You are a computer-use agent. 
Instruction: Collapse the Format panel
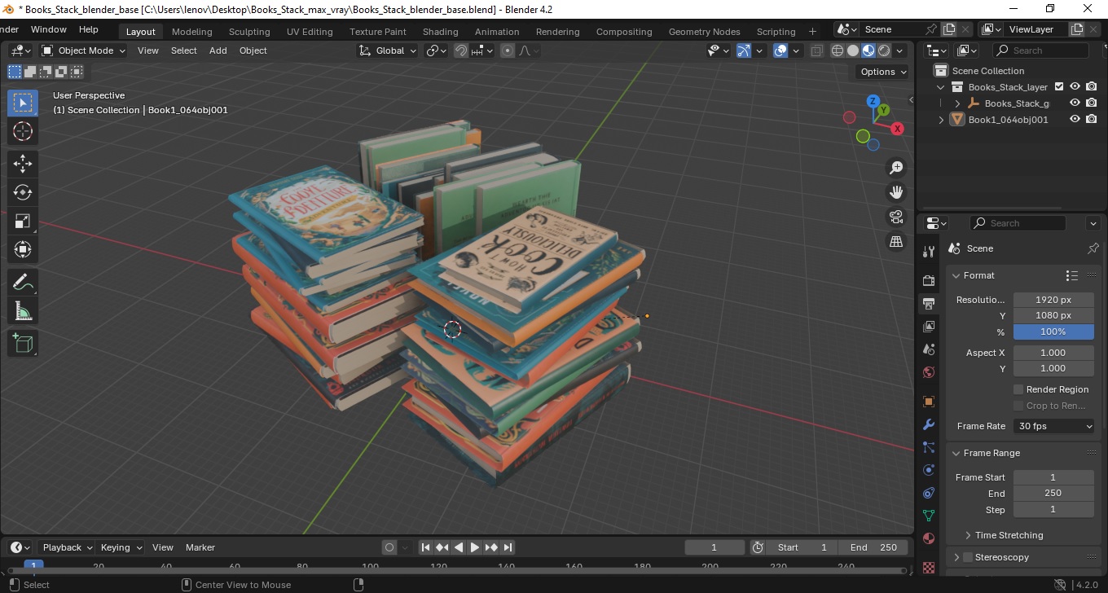click(x=956, y=275)
